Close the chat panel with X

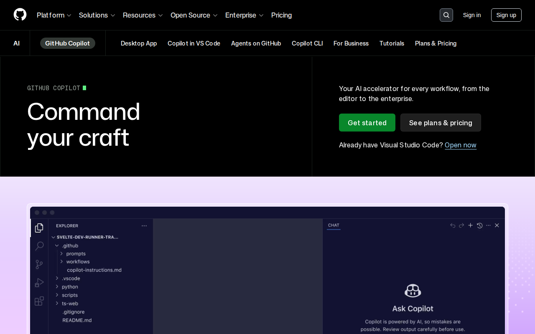pos(497,225)
